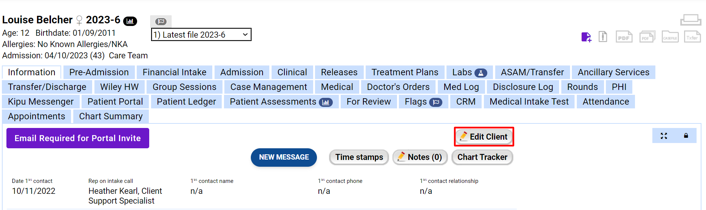The width and height of the screenshot is (706, 210).
Task: Click the Edit Client button
Action: (x=484, y=137)
